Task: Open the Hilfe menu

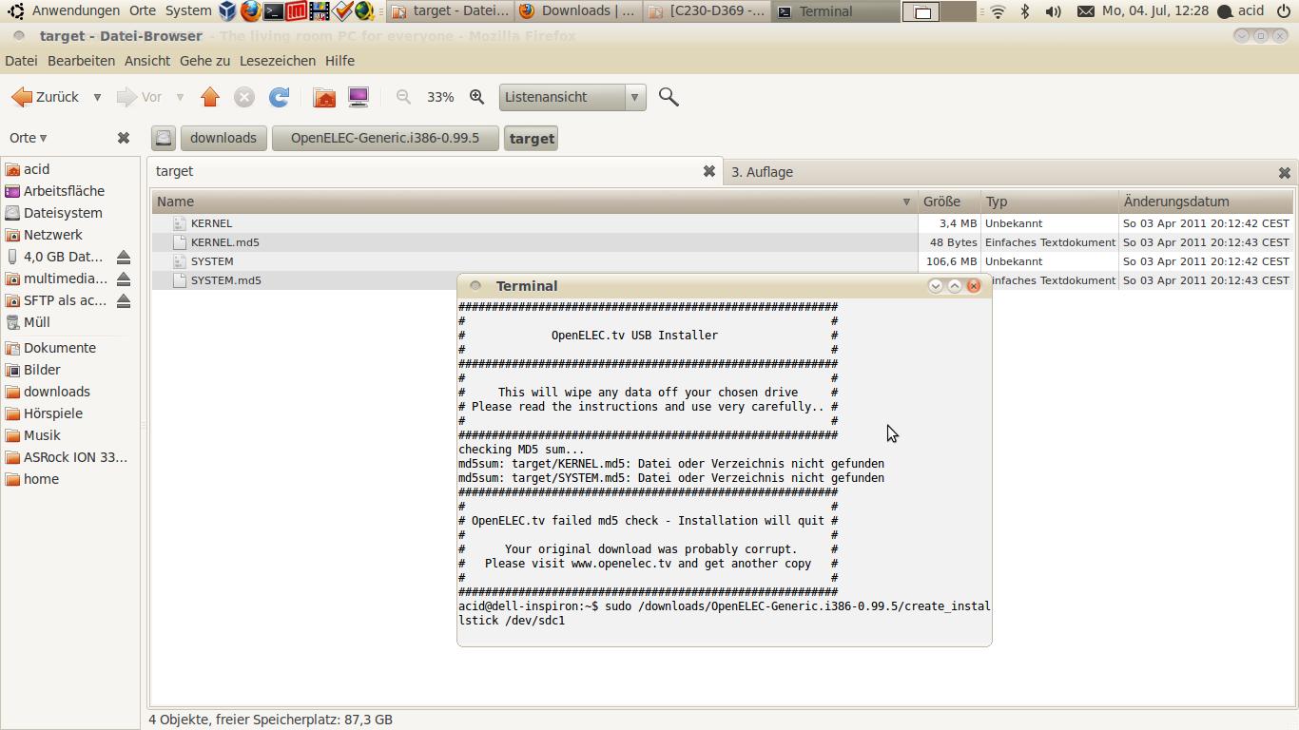Action: tap(339, 60)
